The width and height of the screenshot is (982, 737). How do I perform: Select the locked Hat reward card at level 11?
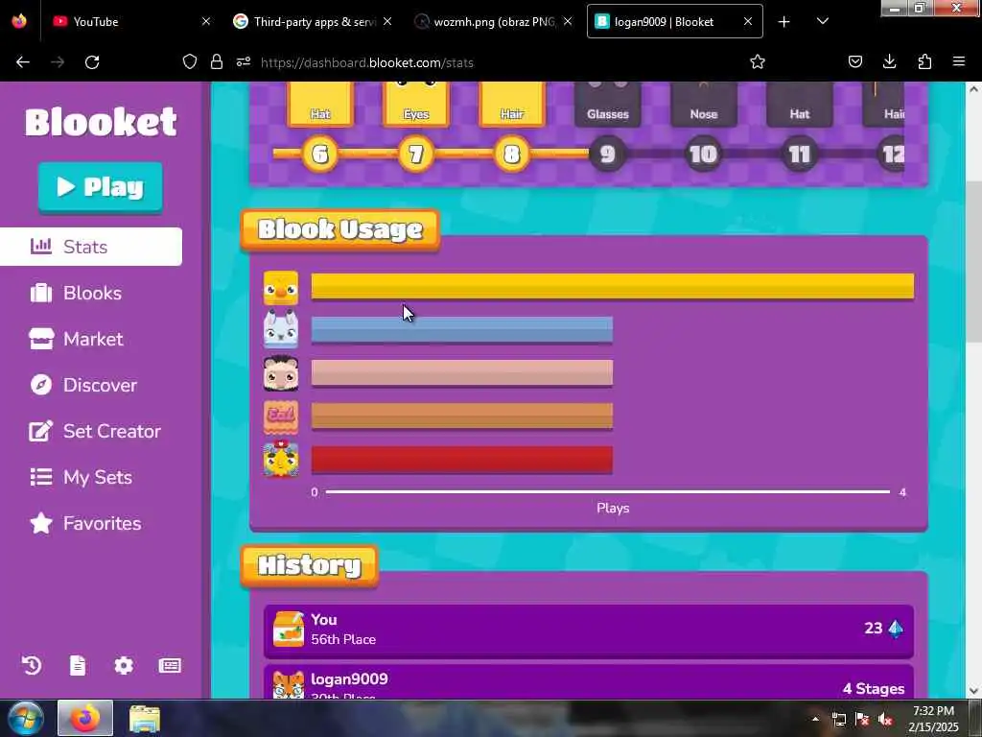pos(799,104)
